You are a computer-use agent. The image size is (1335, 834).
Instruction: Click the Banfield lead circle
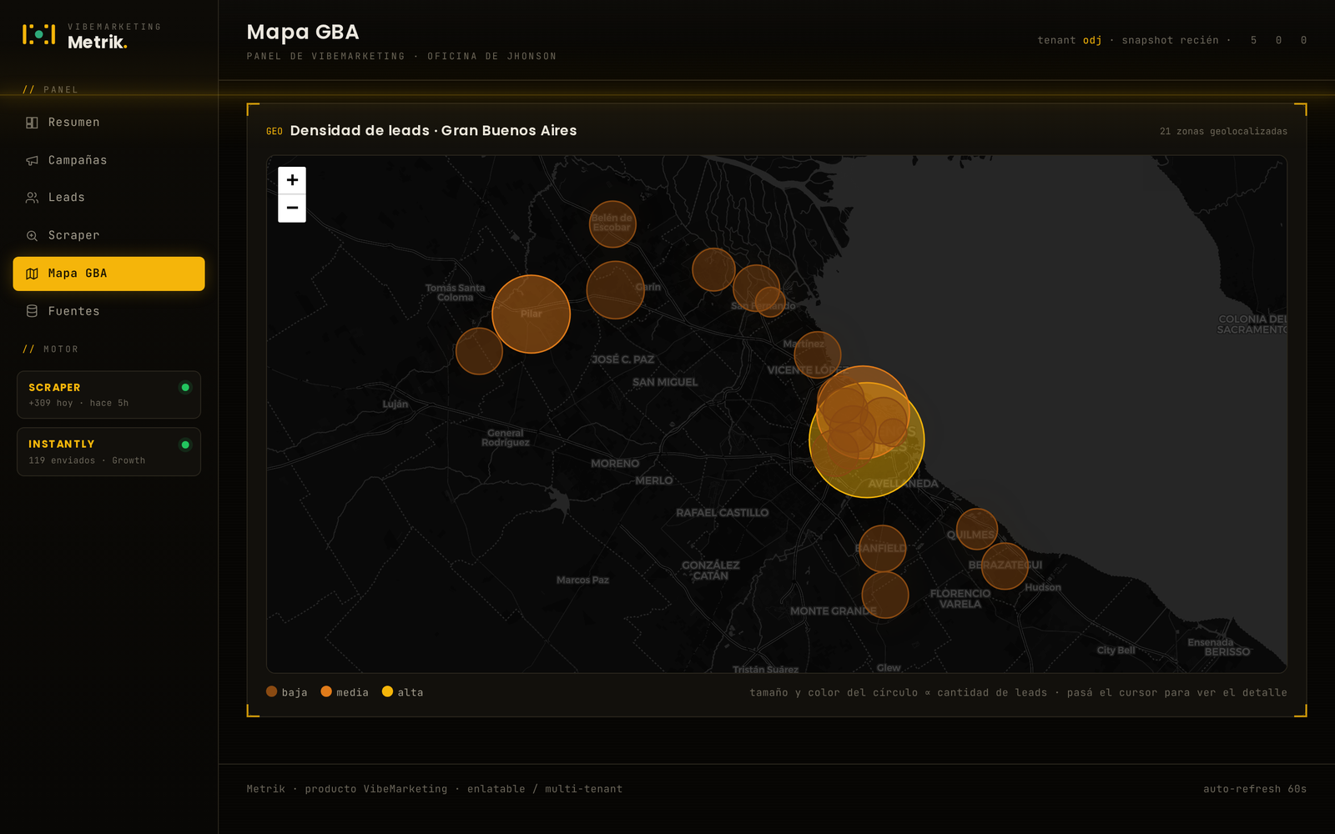(x=882, y=548)
